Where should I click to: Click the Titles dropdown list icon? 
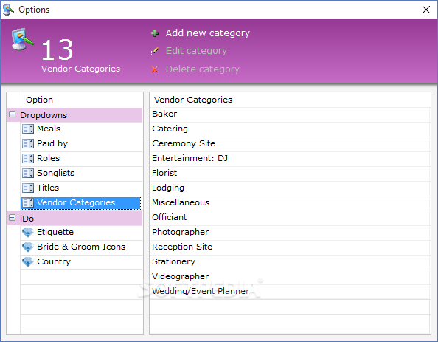(x=28, y=188)
